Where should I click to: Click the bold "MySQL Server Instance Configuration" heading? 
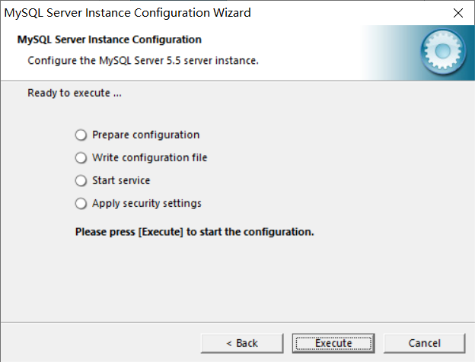(x=109, y=40)
